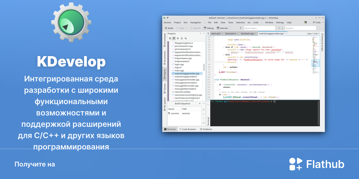Open the Classes side panel
Screen dimensions: 359x179
point(165,89)
